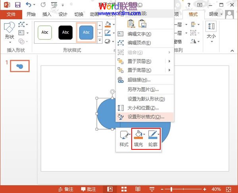The width and height of the screenshot is (238, 193).
Task: Choose 编辑文字(X) from context menu
Action: coord(145,34)
